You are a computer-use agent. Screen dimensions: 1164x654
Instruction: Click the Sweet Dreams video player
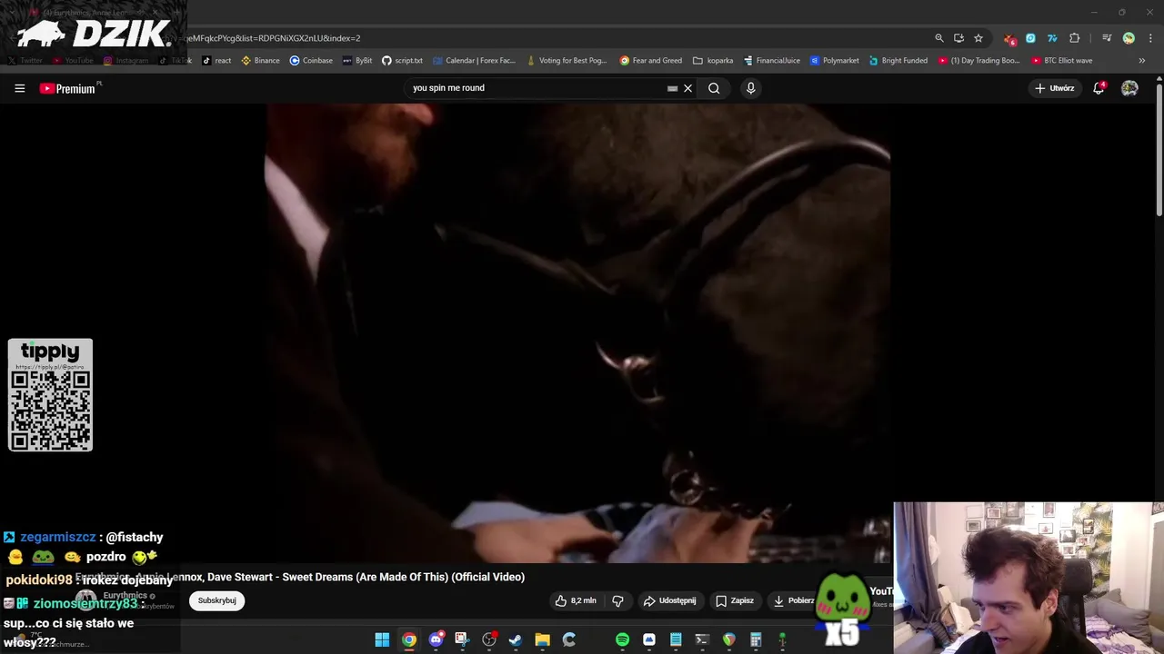tap(578, 333)
